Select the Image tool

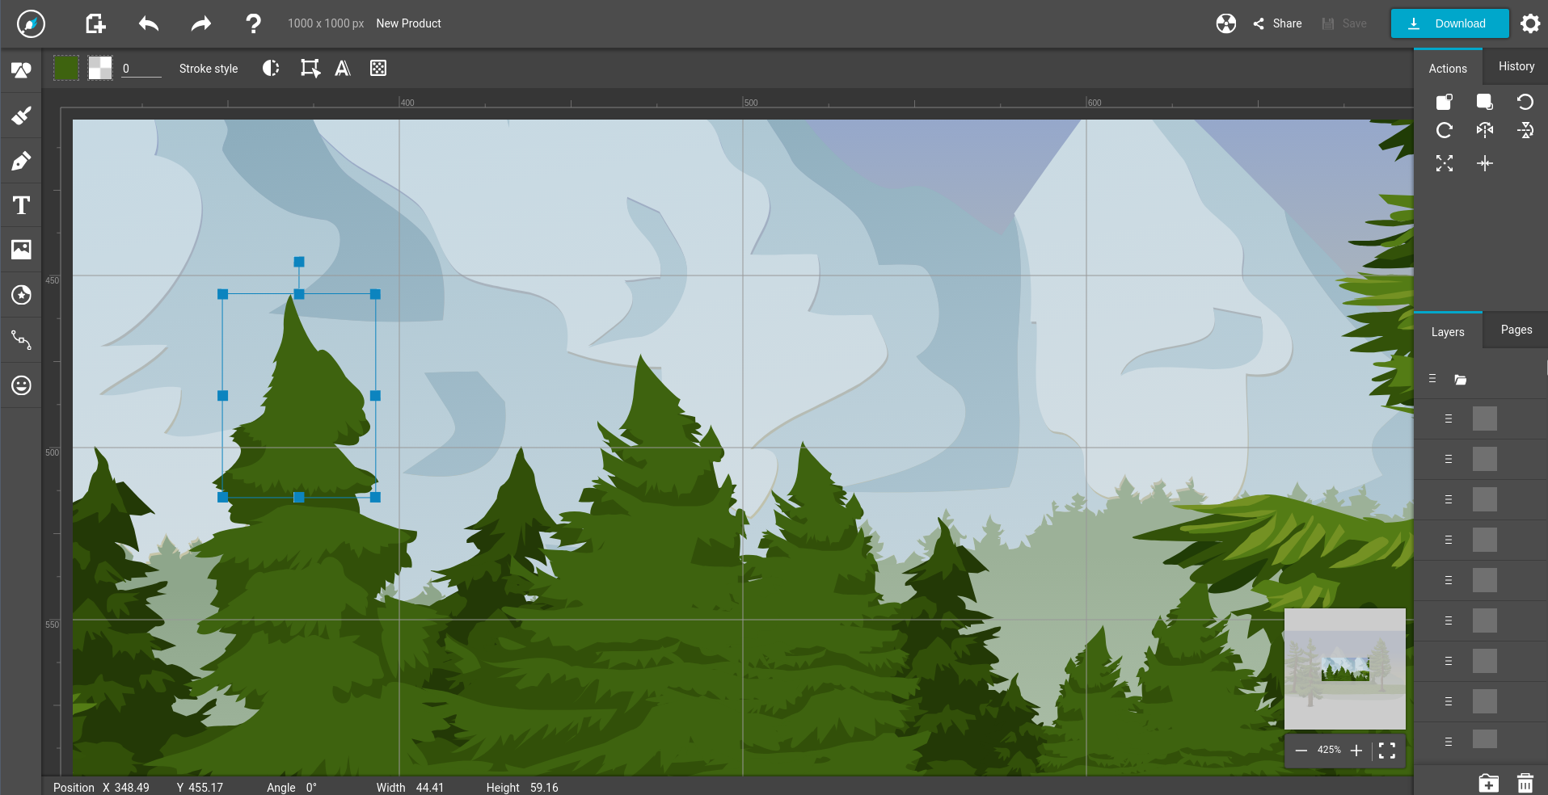21,250
